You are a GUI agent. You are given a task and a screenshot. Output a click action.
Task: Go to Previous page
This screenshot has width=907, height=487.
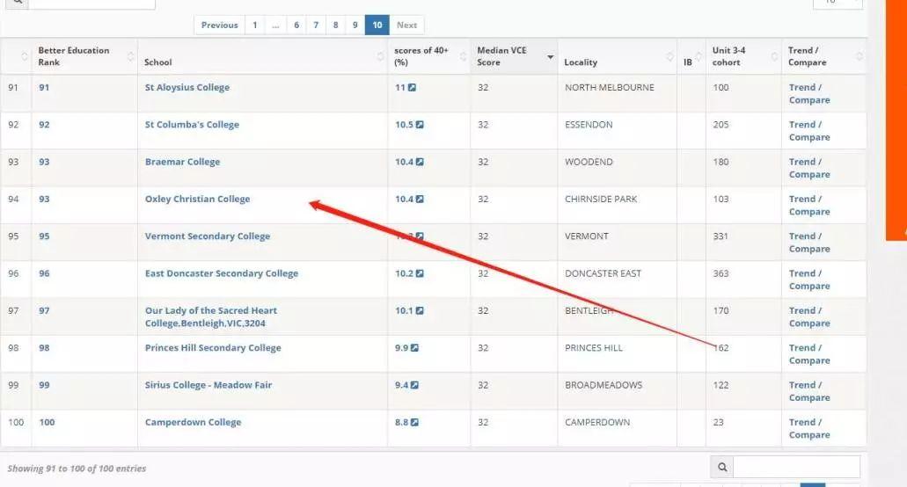pos(219,25)
